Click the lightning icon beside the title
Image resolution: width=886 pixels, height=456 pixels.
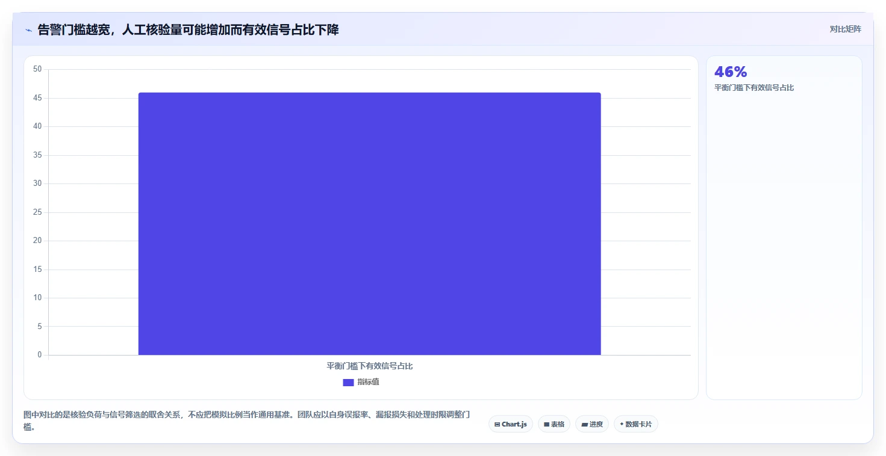coord(29,30)
